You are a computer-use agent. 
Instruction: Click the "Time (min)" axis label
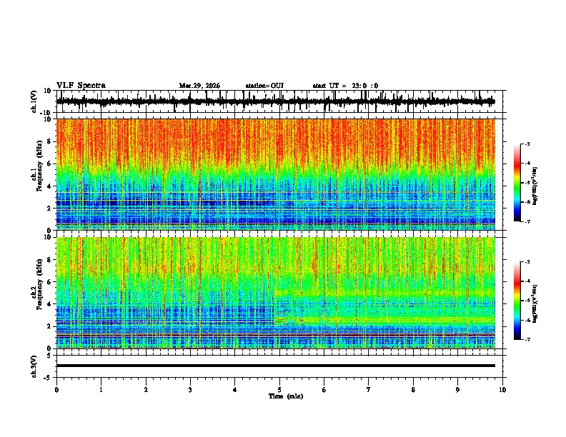pos(286,396)
